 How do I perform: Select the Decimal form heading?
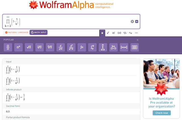click(x=13, y=106)
